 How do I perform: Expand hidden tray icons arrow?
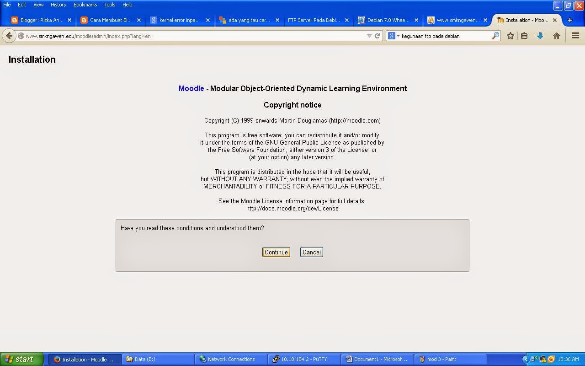[x=526, y=359]
